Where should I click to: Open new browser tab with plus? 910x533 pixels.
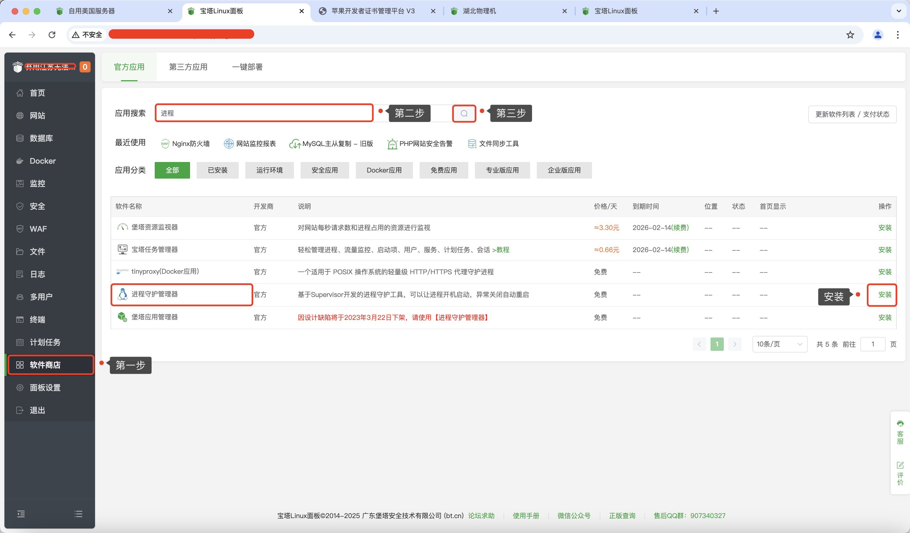716,11
